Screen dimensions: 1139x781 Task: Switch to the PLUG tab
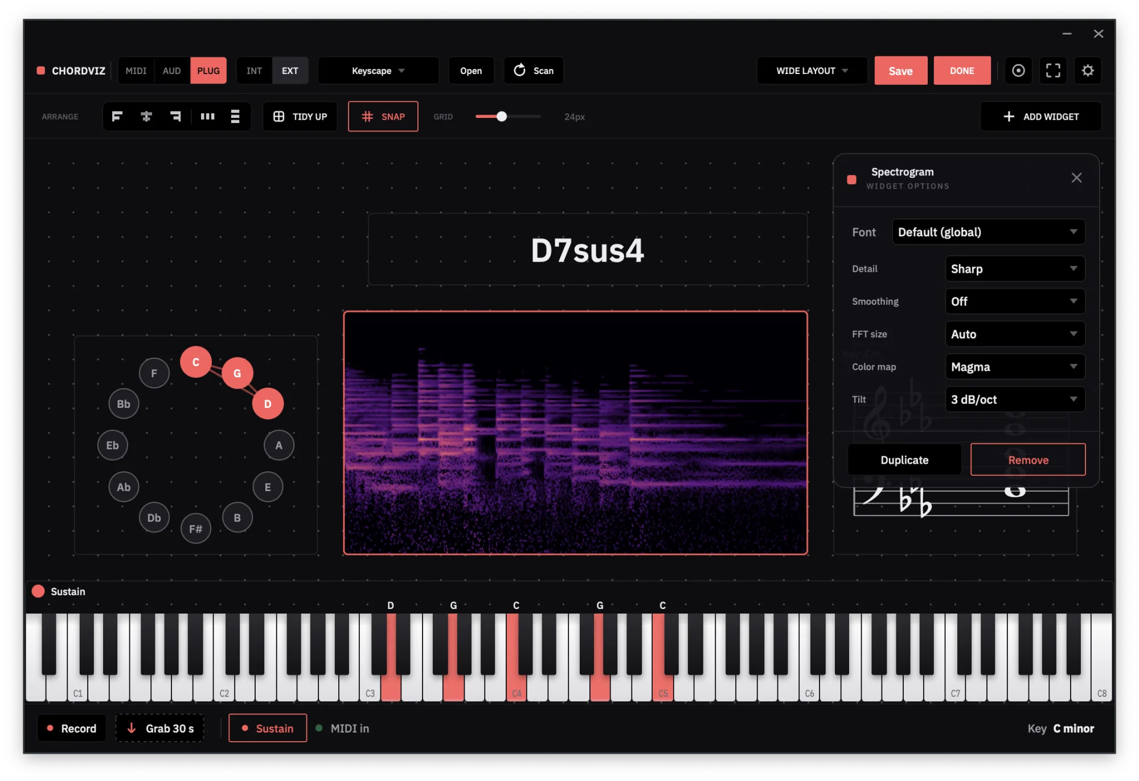208,71
